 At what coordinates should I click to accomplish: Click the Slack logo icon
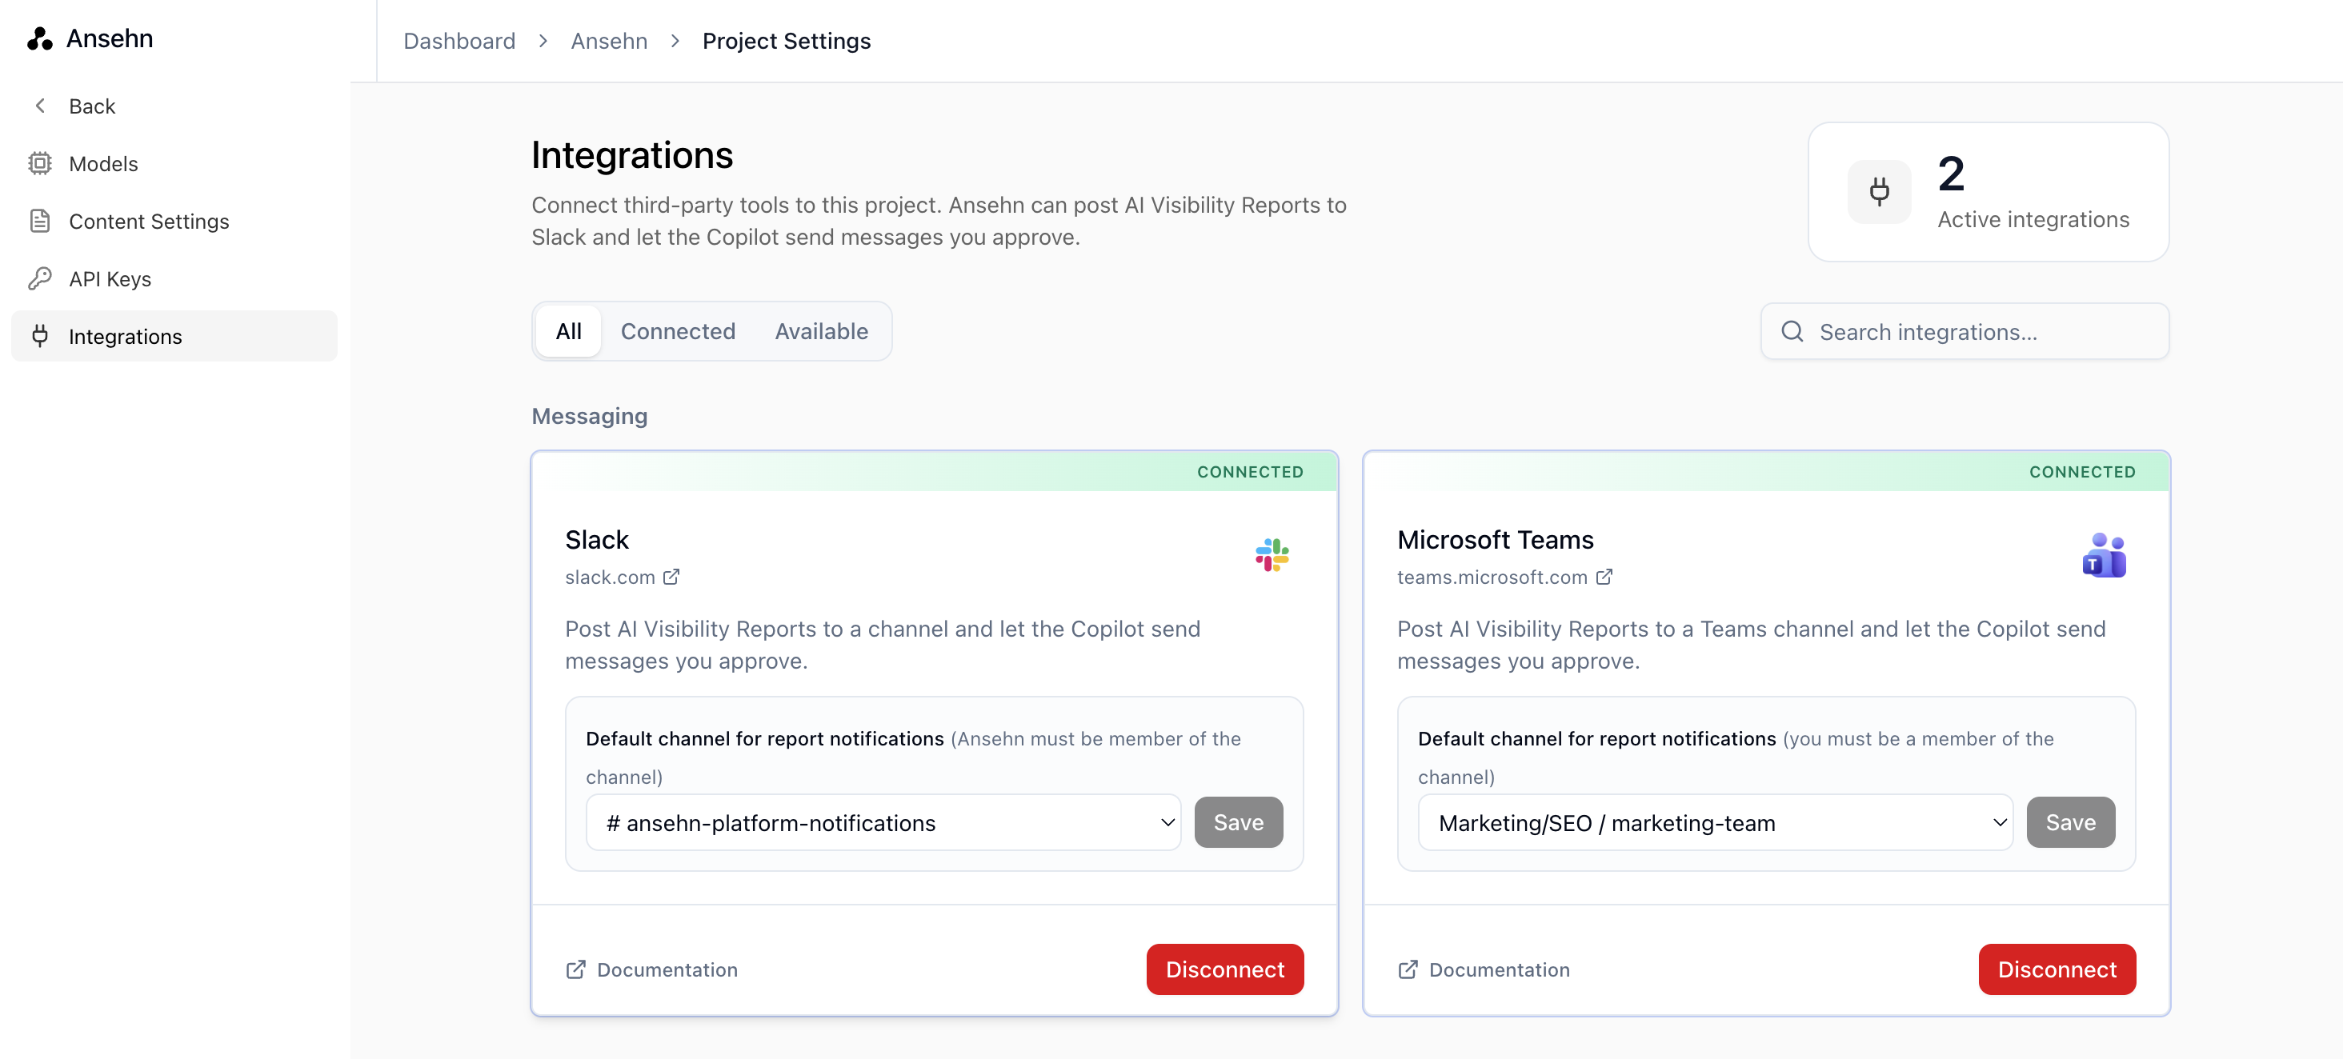click(x=1272, y=555)
